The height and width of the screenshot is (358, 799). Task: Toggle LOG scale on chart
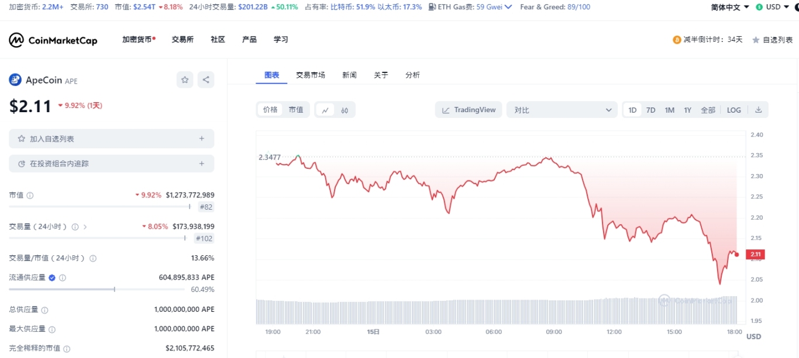point(733,110)
